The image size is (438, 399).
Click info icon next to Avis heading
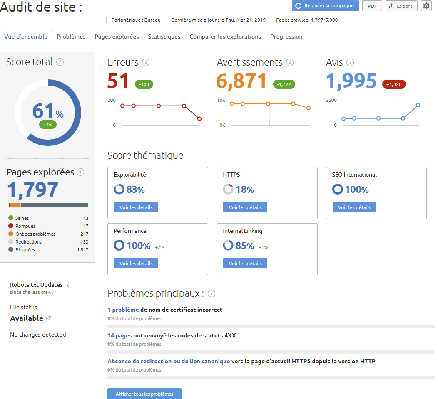pos(350,62)
